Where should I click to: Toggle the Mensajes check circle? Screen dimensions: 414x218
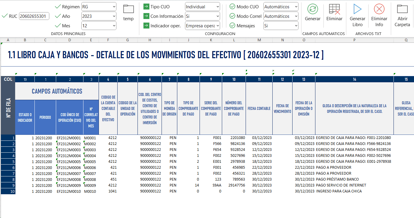232,26
